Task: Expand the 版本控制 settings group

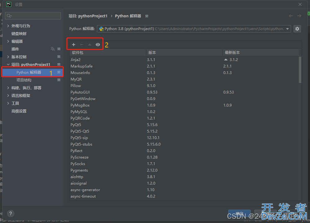Action: tap(8, 57)
